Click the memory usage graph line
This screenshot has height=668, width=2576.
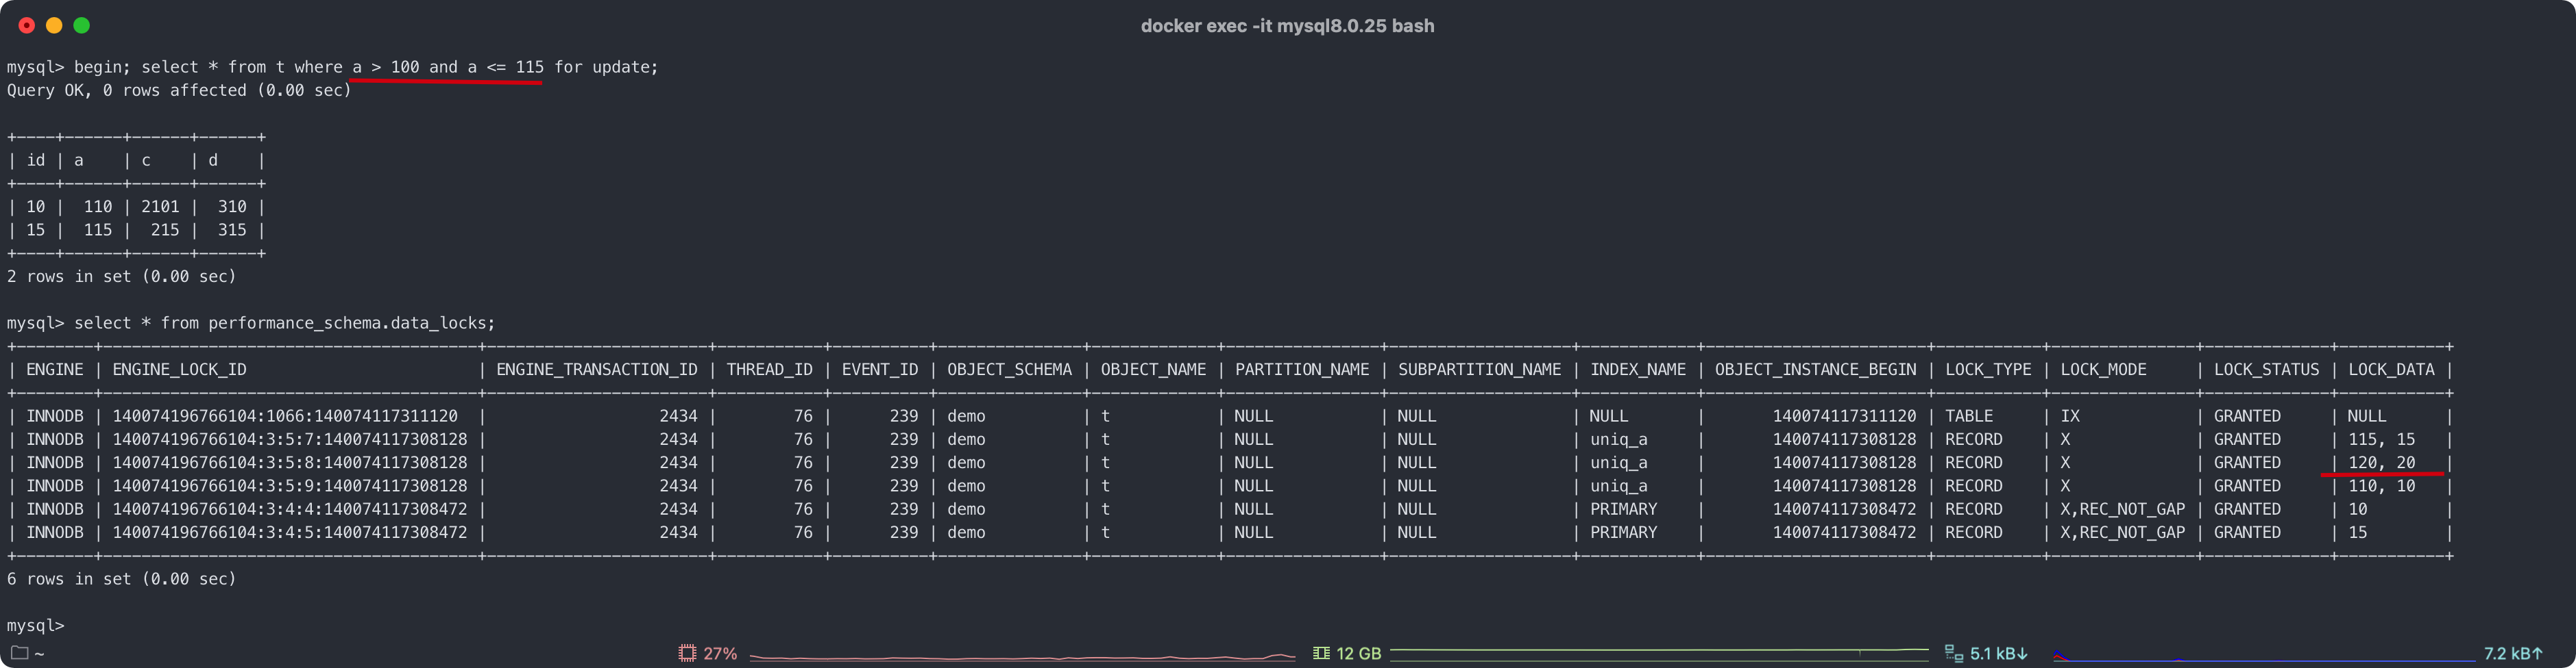1659,652
